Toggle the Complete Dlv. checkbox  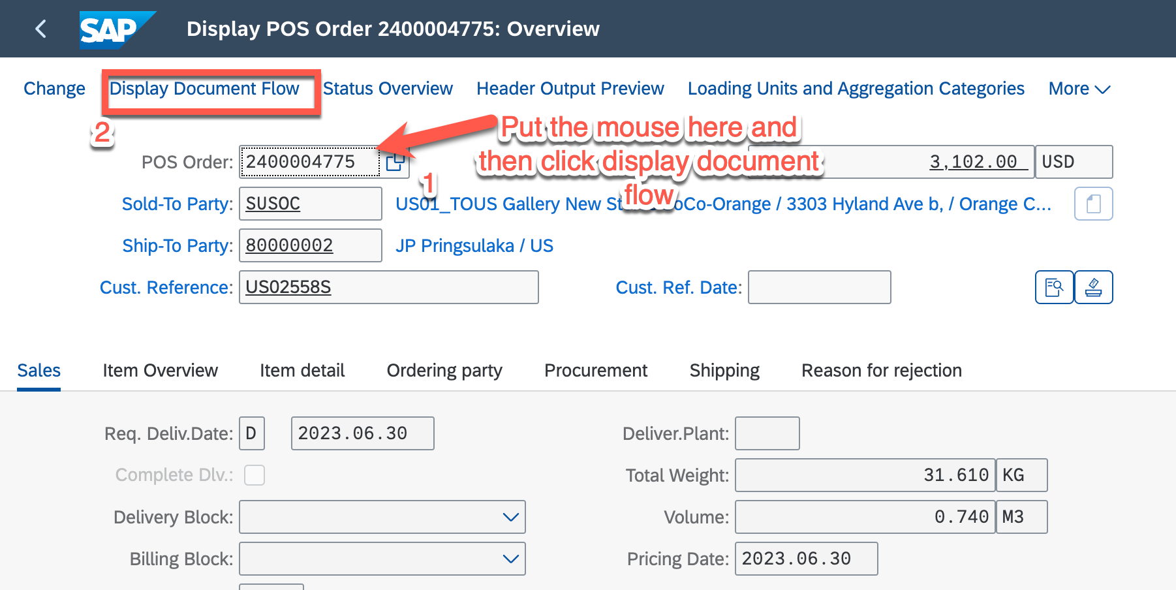(x=255, y=475)
